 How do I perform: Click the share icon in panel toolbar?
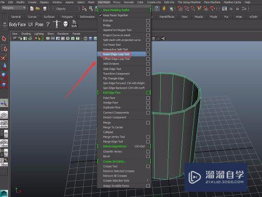163,38
